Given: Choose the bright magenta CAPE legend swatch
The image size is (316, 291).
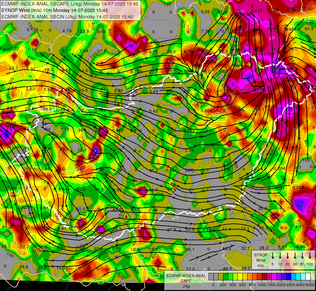Looking at the screenshot, I should pos(274,277).
